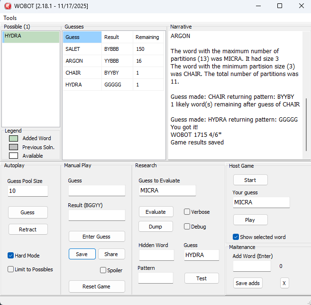Click the WOBOT app icon in title bar
Screen dimensions: 311x305
pyautogui.click(x=8, y=6)
